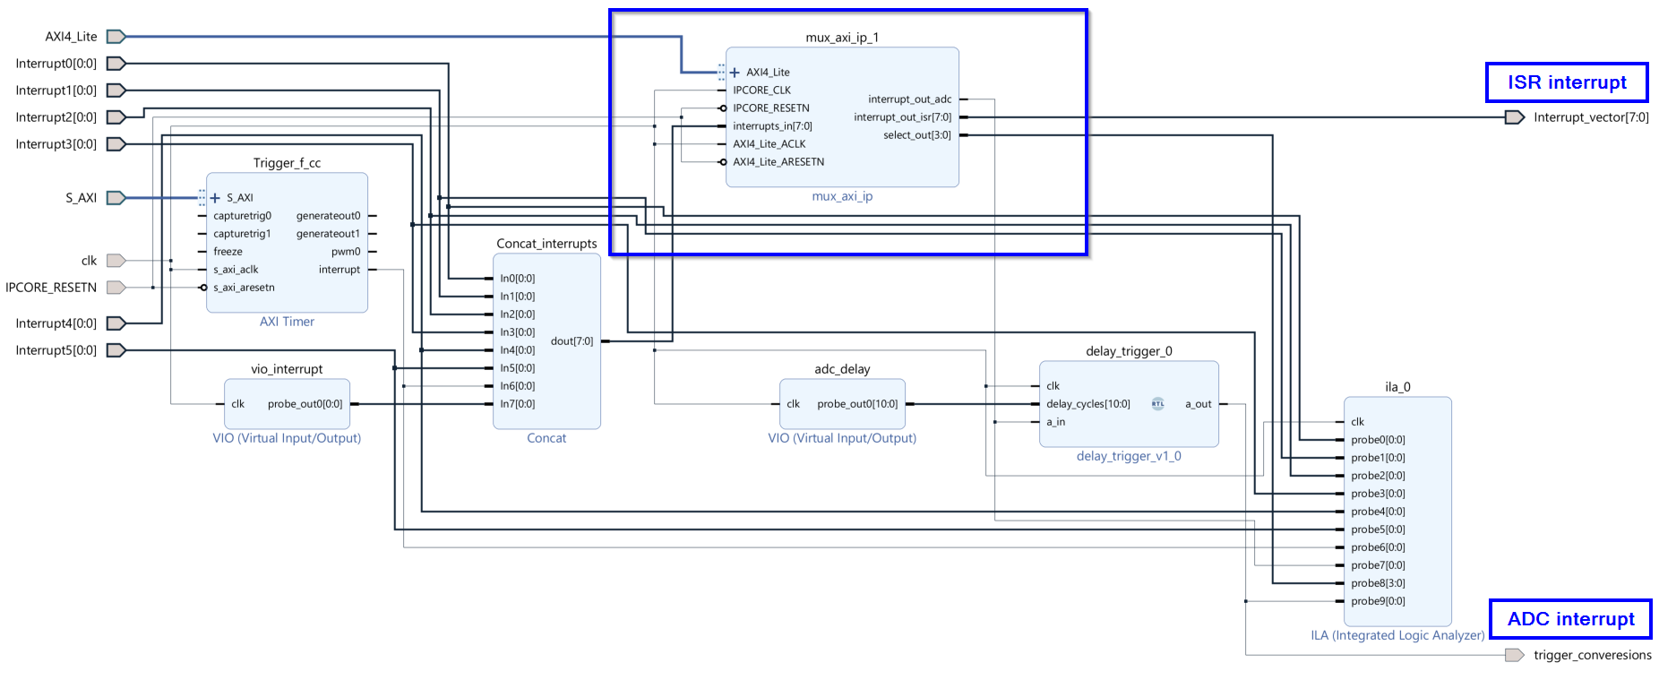Expand the S_AXI interface on Trigger_f_cc

click(x=215, y=198)
